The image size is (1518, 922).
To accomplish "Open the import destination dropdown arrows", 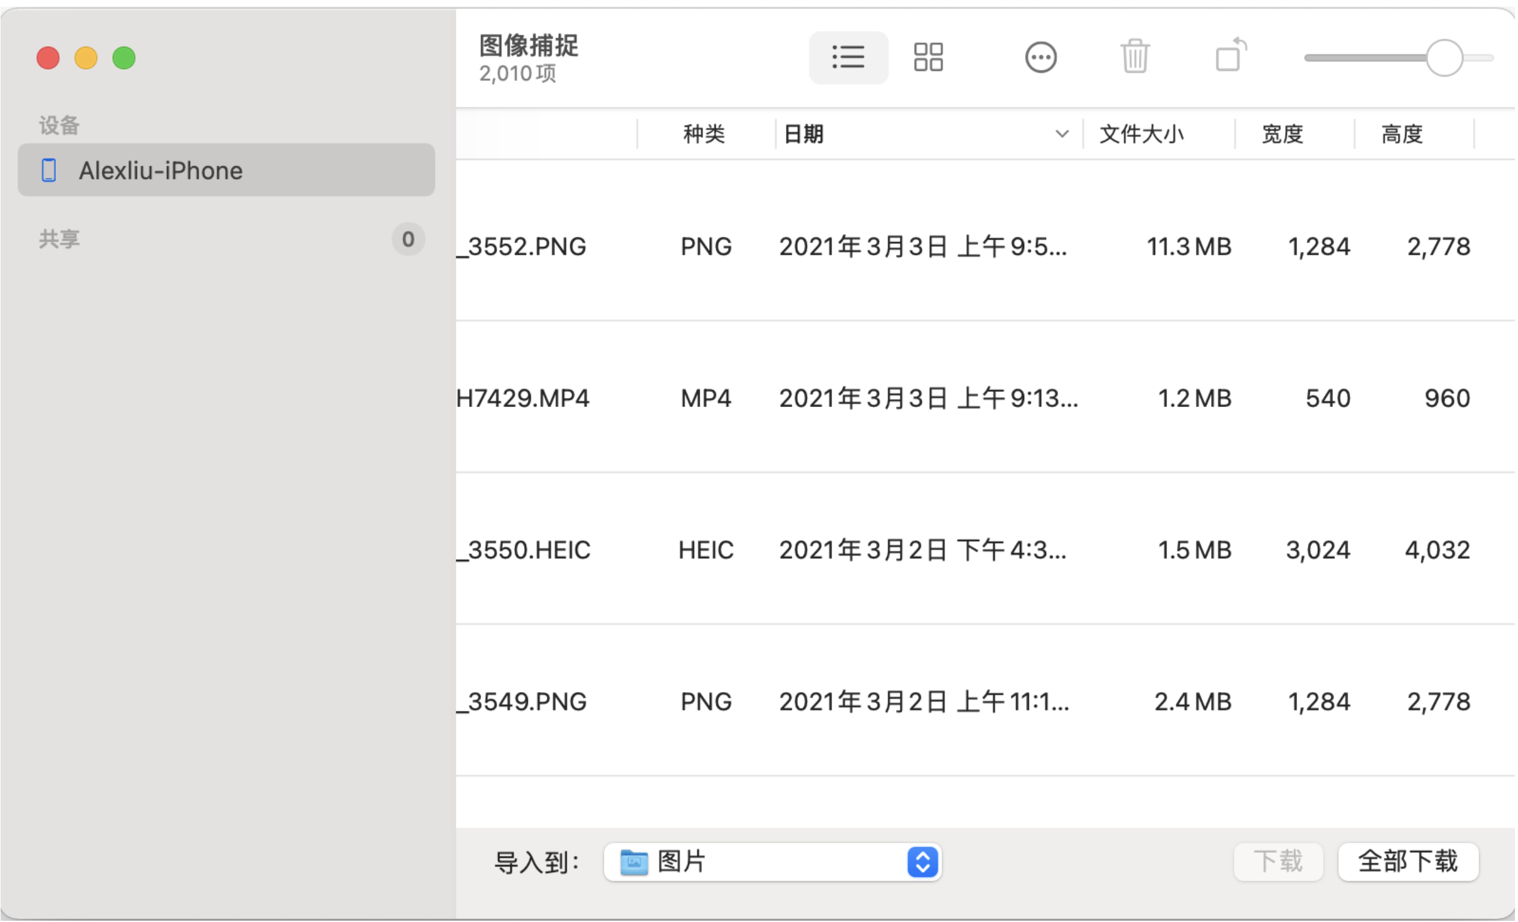I will [x=922, y=861].
